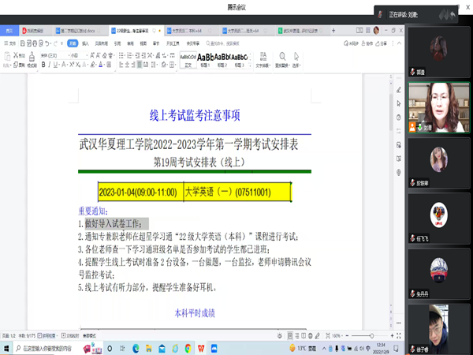Apply the 标题 1 style
The height and width of the screenshot is (355, 473).
205,60
